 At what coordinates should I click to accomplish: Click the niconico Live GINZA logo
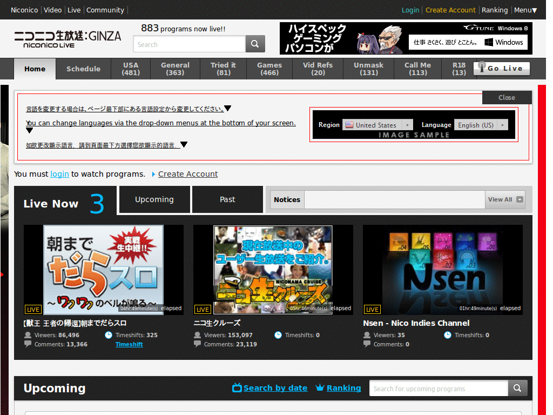tap(68, 39)
